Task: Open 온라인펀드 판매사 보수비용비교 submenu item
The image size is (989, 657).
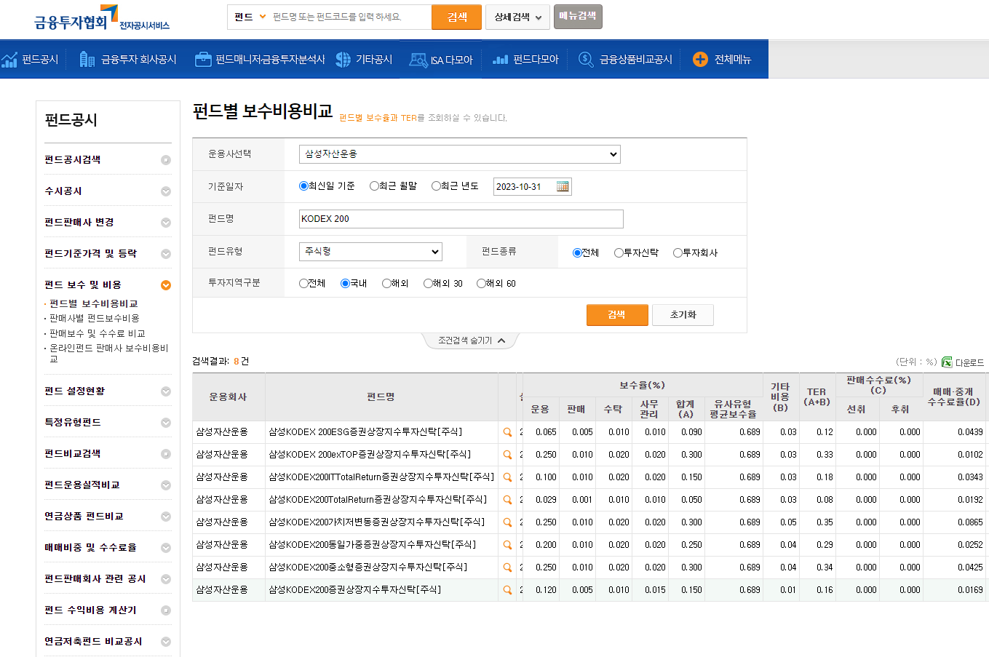Action: [x=109, y=354]
